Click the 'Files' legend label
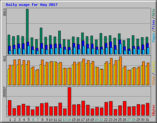 153,25
